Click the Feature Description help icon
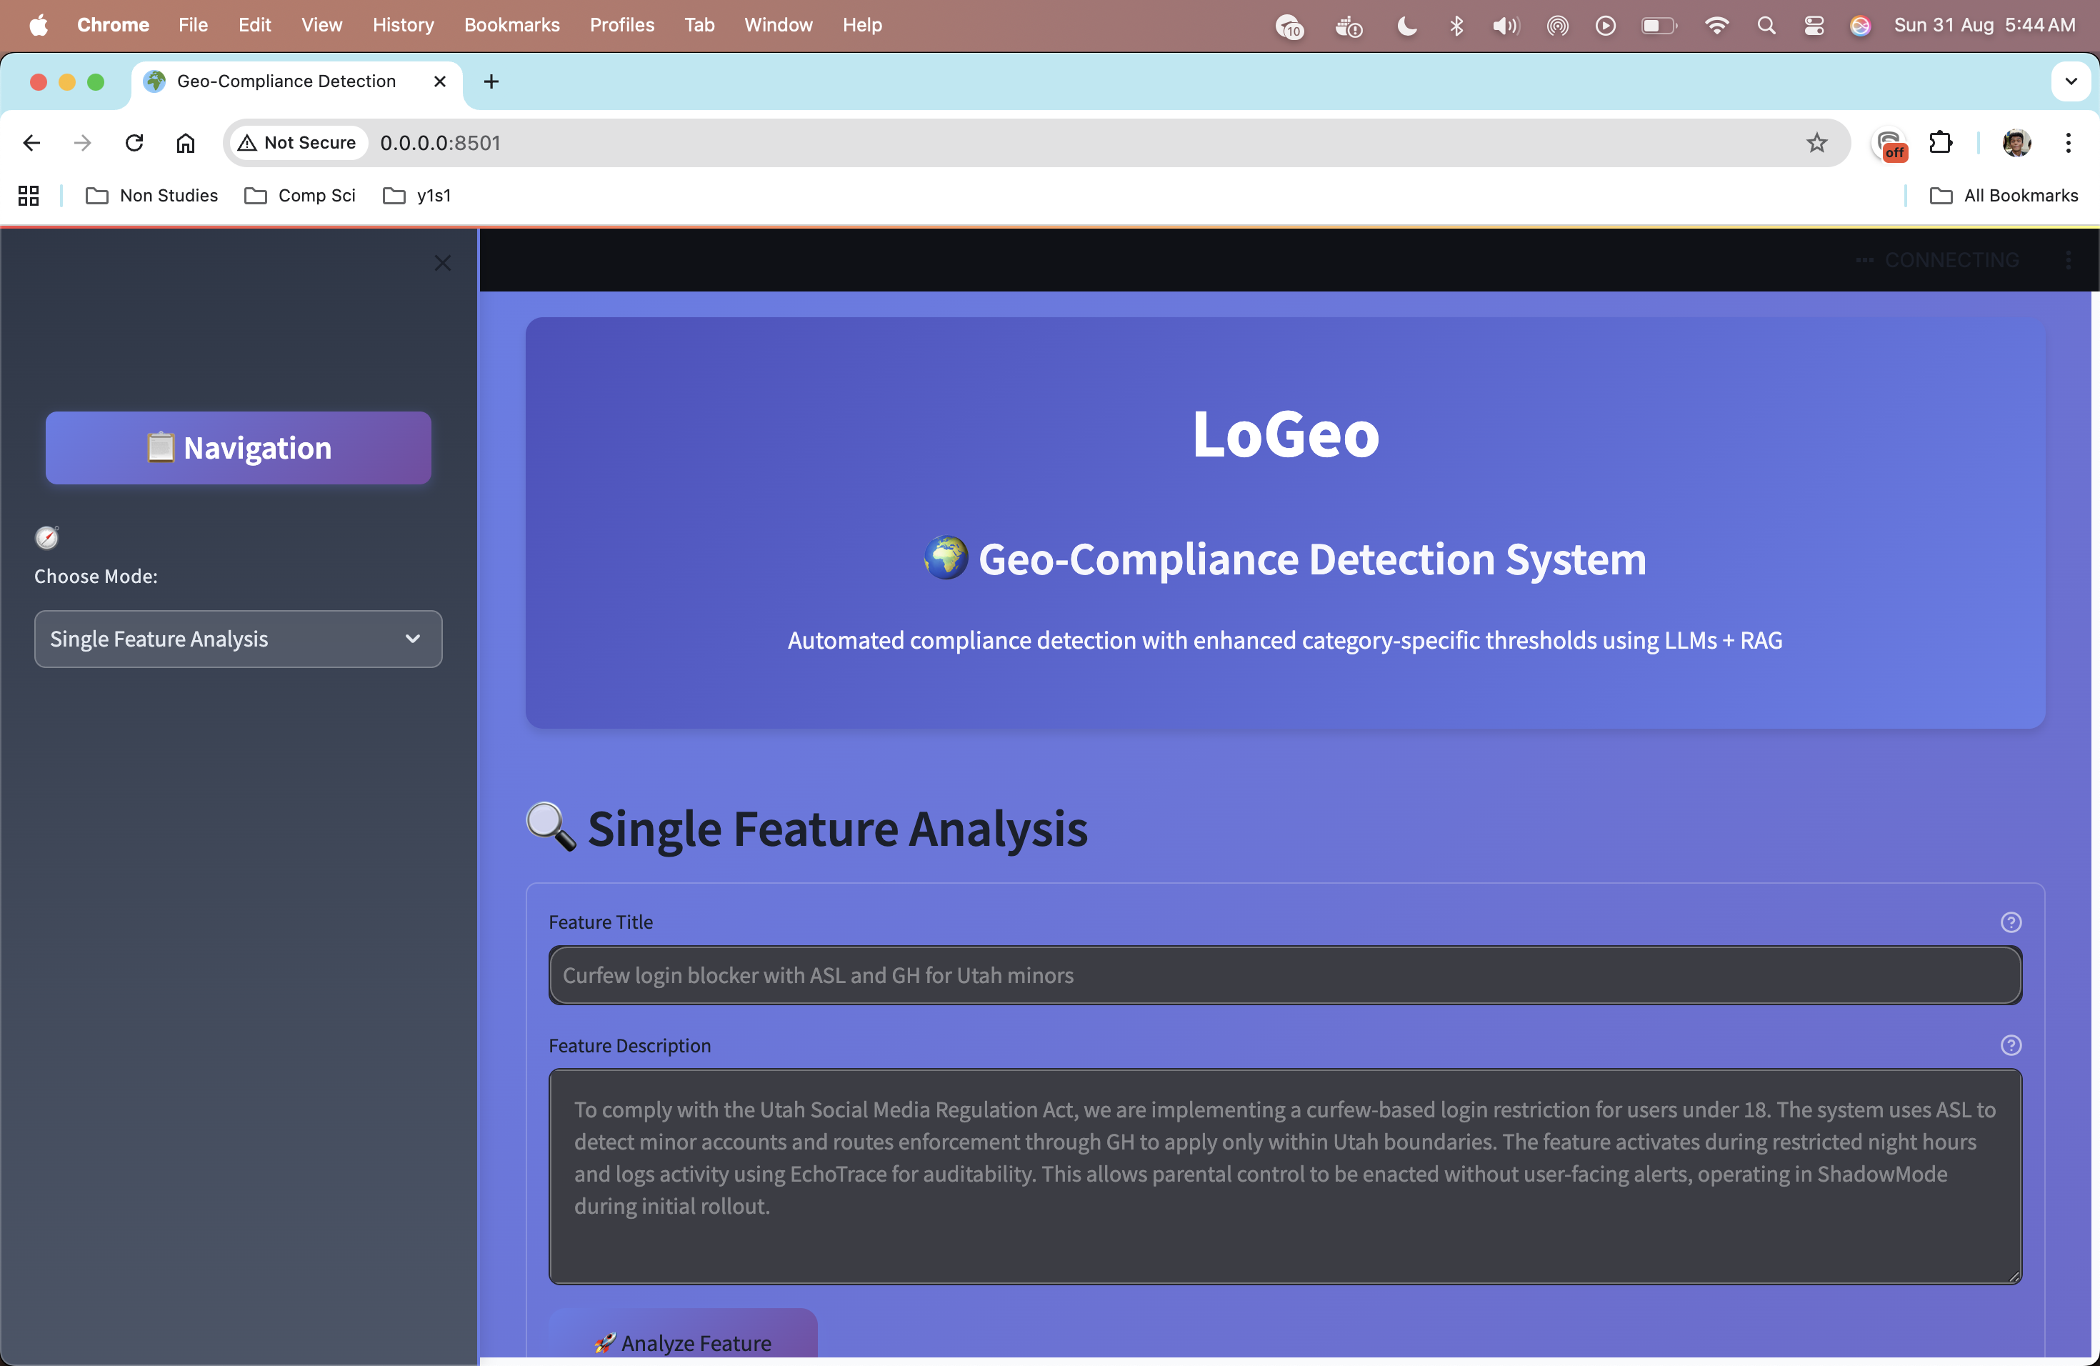This screenshot has width=2100, height=1366. (2010, 1046)
